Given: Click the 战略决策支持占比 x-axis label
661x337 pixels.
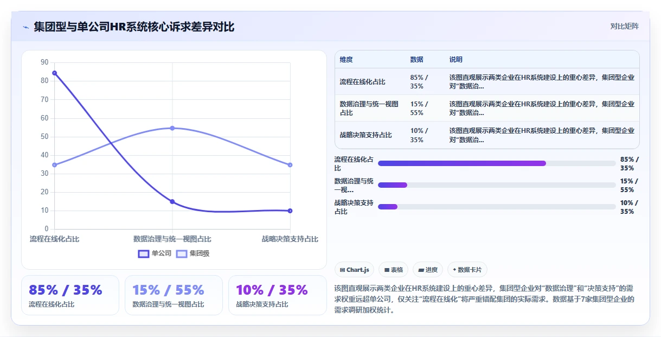Looking at the screenshot, I should 290,239.
